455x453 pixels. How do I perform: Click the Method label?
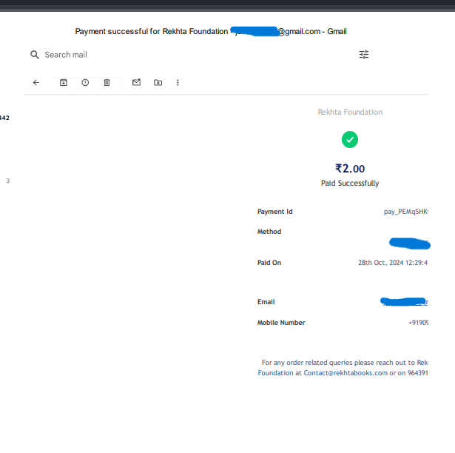coord(269,232)
